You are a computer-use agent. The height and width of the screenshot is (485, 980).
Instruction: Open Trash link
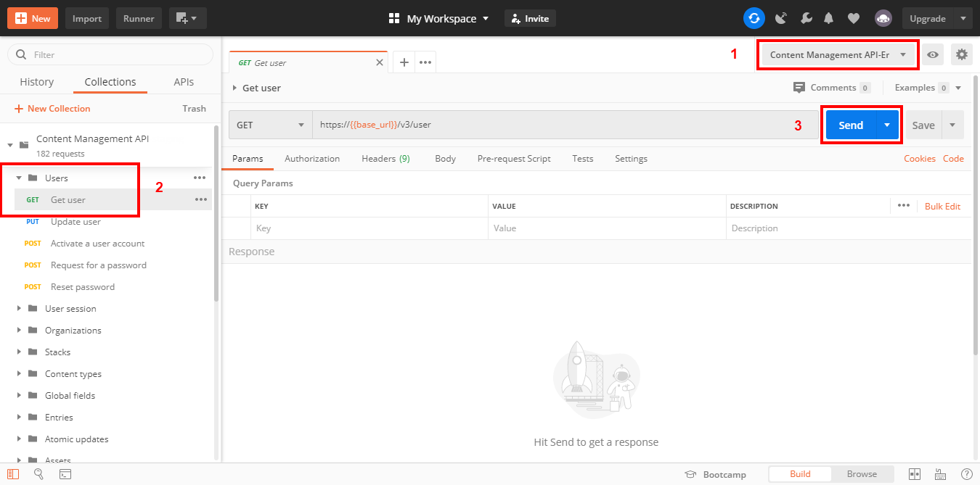pyautogui.click(x=194, y=109)
